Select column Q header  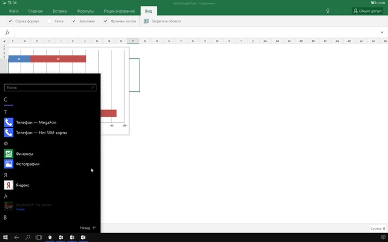[145, 41]
